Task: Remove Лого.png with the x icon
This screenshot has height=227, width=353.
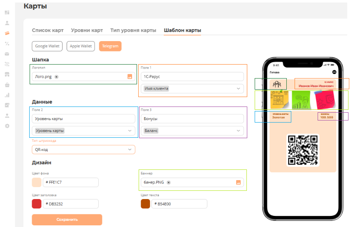Action: pos(56,76)
